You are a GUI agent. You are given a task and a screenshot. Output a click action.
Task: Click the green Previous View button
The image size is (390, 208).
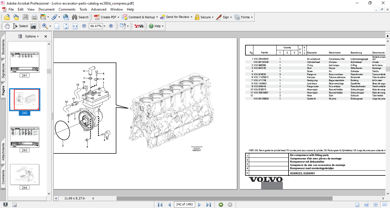click(x=221, y=205)
